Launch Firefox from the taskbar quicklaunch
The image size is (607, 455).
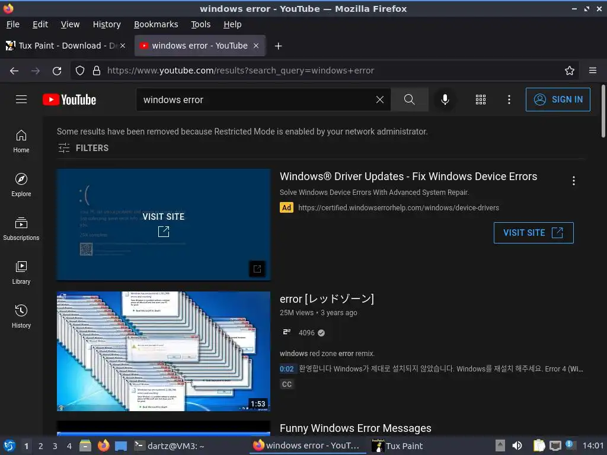tap(103, 446)
